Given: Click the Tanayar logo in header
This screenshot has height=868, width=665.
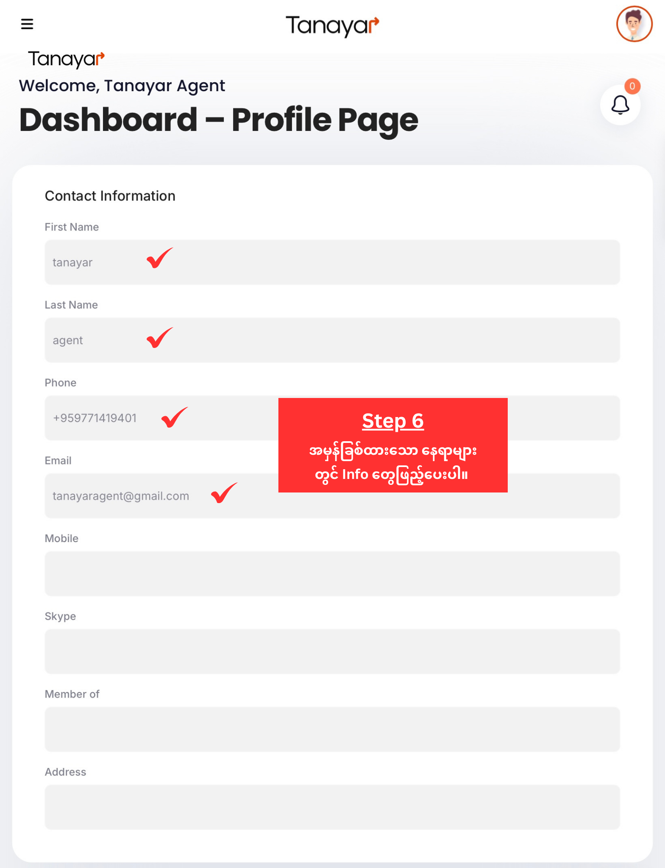Looking at the screenshot, I should coord(332,26).
